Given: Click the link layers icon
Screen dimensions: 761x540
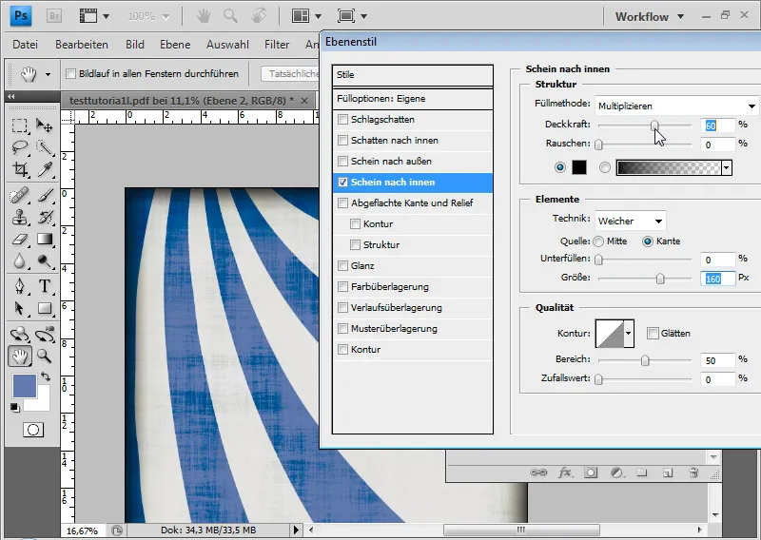Looking at the screenshot, I should [537, 472].
